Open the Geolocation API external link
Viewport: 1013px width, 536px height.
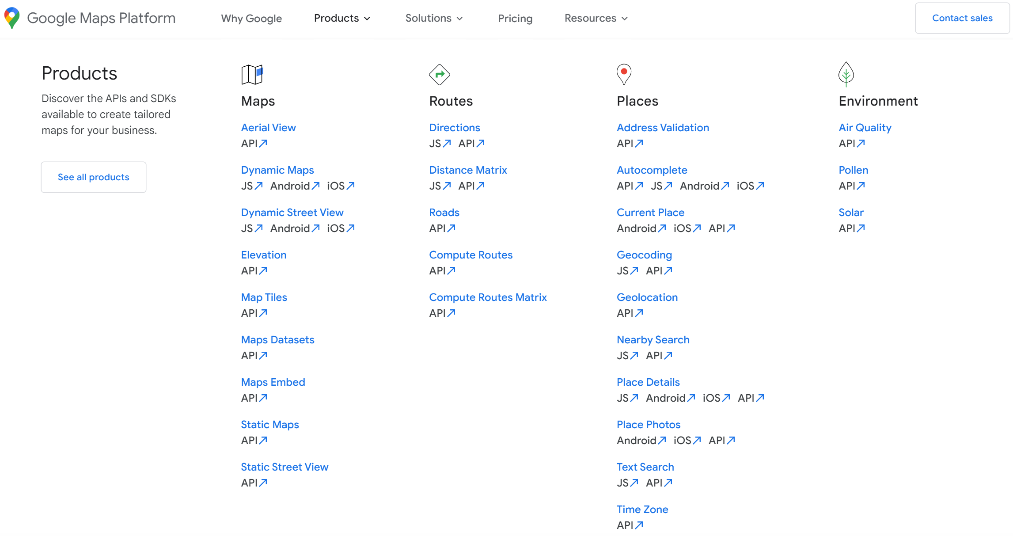[630, 313]
